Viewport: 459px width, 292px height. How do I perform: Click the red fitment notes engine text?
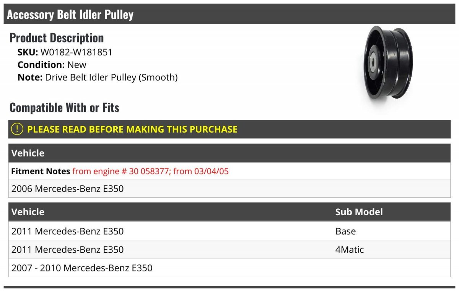point(150,171)
